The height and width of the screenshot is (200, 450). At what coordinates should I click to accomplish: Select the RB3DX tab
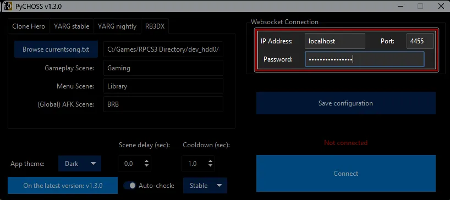coord(155,26)
